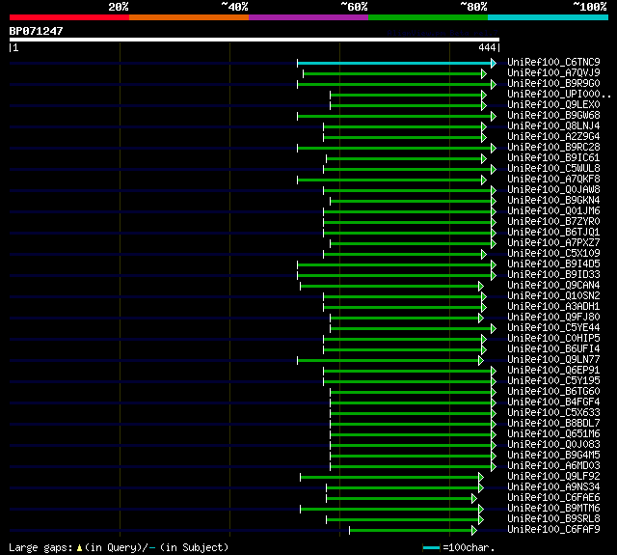The height and width of the screenshot is (555, 617).
Task: Select the UniRef100_B9IC61 label
Action: tap(553, 158)
